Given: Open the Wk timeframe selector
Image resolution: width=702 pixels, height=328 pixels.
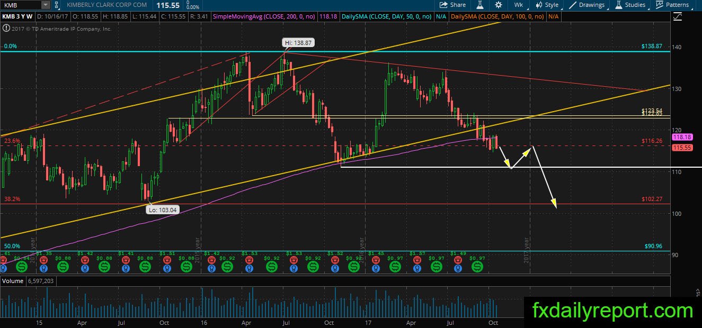Looking at the screenshot, I should (518, 5).
